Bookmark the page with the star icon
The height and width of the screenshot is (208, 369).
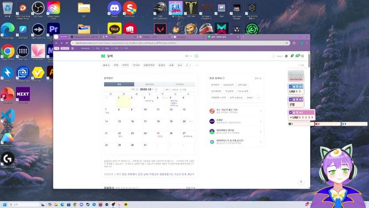coord(287,43)
